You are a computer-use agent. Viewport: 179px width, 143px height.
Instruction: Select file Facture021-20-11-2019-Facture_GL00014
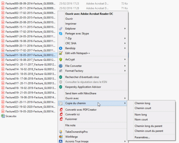tap(30, 102)
